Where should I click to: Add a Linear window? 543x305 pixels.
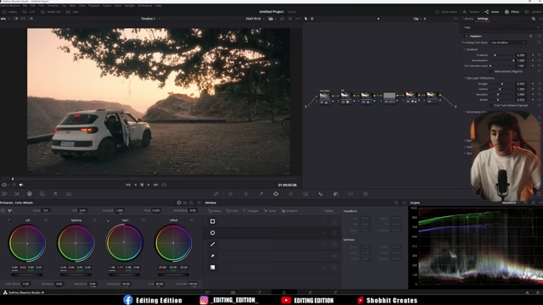coord(215,211)
